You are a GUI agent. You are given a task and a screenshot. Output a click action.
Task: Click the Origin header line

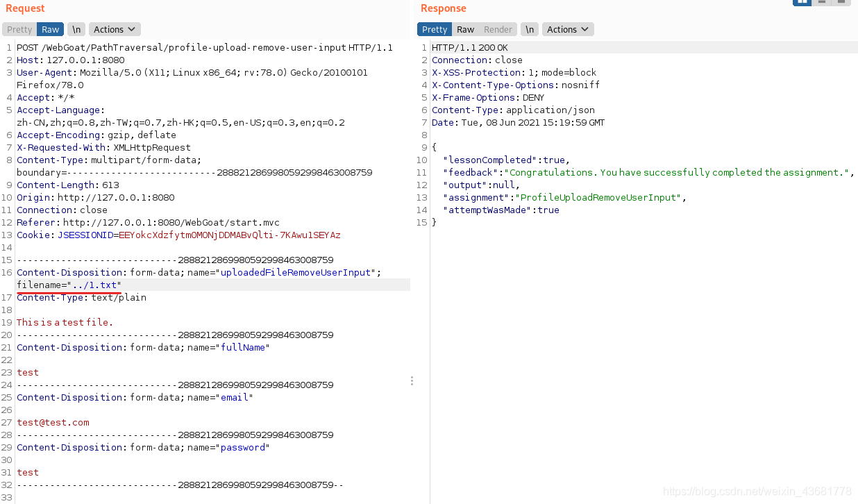(96, 197)
